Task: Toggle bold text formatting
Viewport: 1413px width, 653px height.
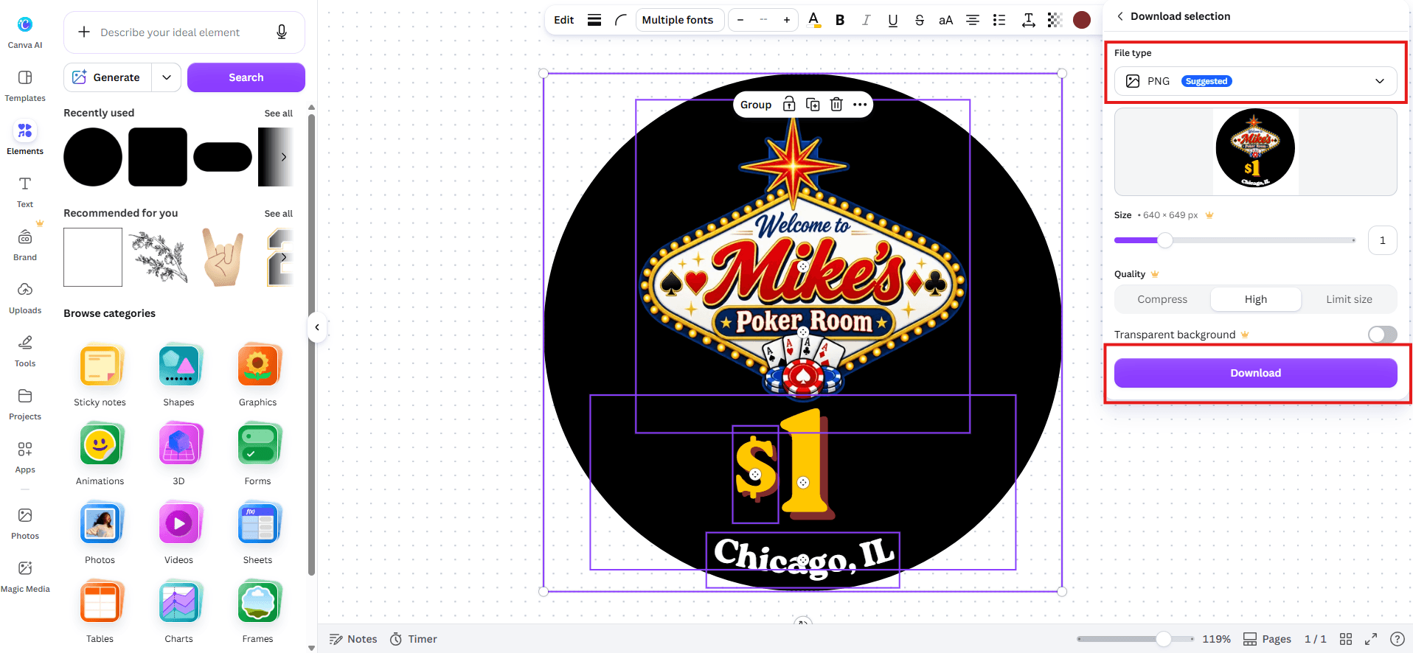Action: (x=840, y=20)
